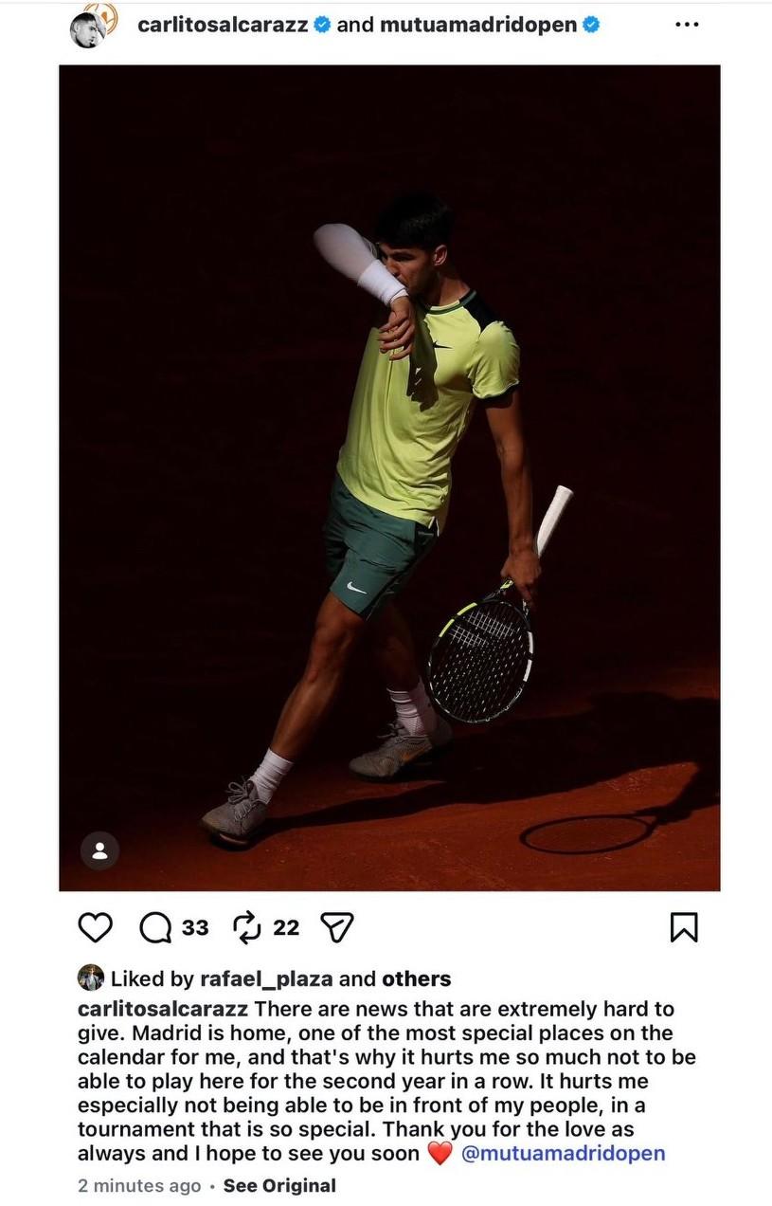Like the post with the heart icon
Screen dimensions: 772x1206
coord(95,927)
